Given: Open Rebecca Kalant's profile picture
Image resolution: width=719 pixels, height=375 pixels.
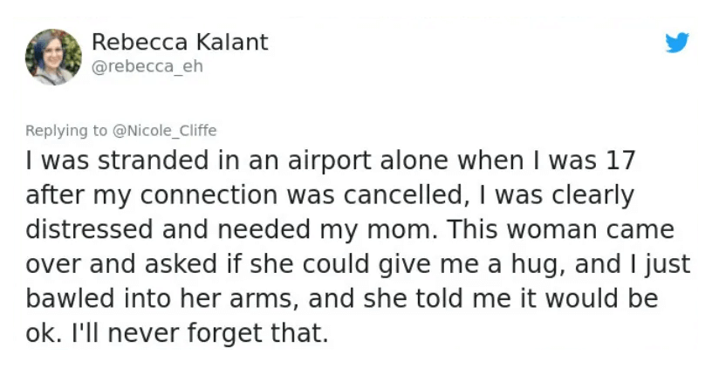Looking at the screenshot, I should 53,57.
